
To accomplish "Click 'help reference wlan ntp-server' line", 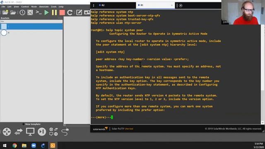I will point(116,23).
